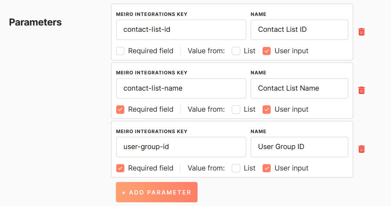
Task: Focus the contact-list-id key field
Action: click(181, 30)
